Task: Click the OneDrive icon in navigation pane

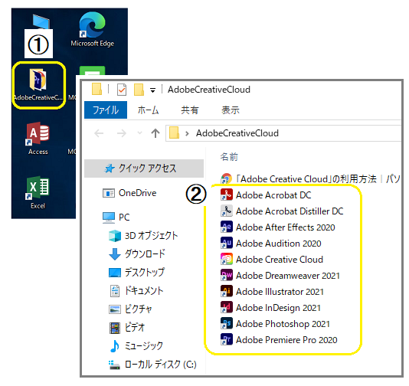Action: click(x=109, y=193)
